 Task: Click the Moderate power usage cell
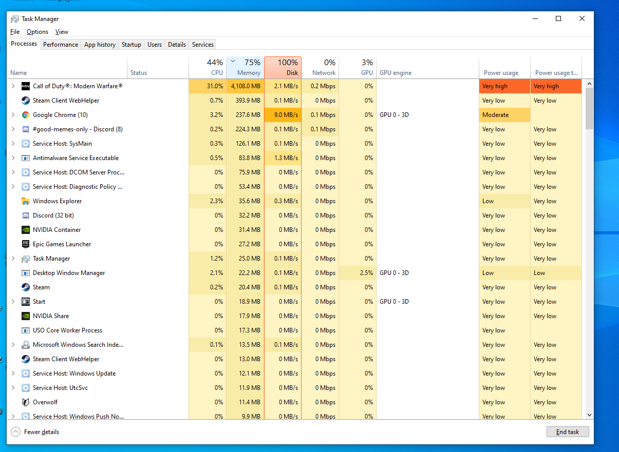tap(504, 115)
